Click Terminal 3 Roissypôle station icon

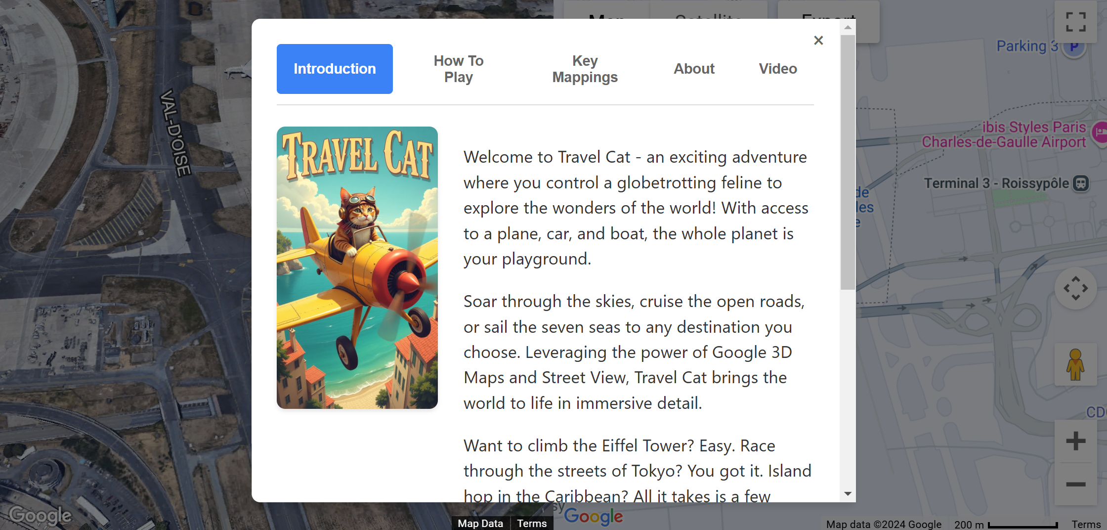pyautogui.click(x=1081, y=183)
